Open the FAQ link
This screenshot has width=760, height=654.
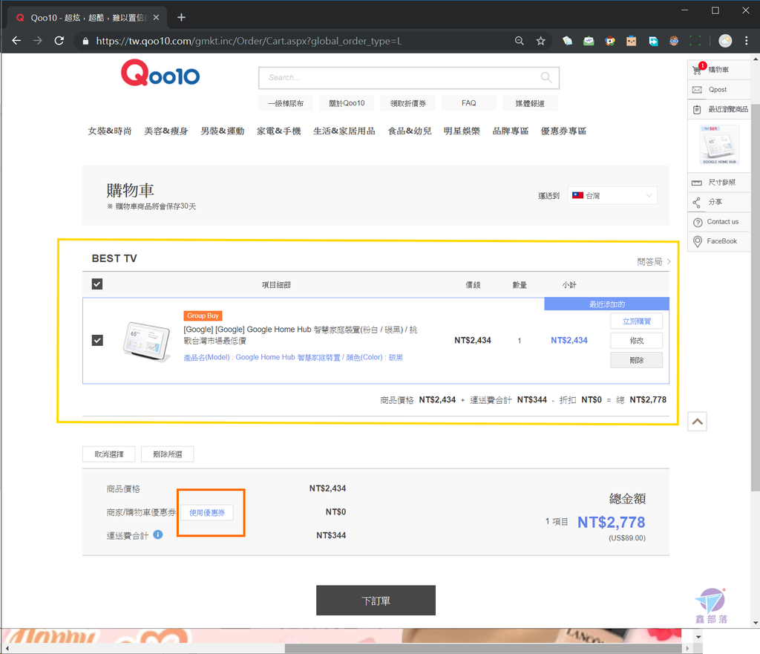point(469,103)
